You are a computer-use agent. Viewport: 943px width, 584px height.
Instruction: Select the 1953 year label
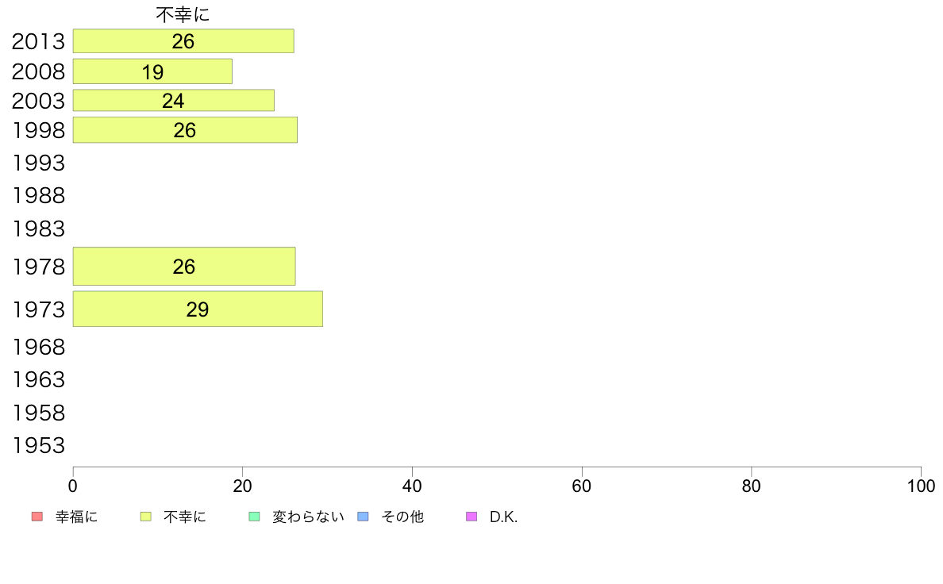click(38, 446)
